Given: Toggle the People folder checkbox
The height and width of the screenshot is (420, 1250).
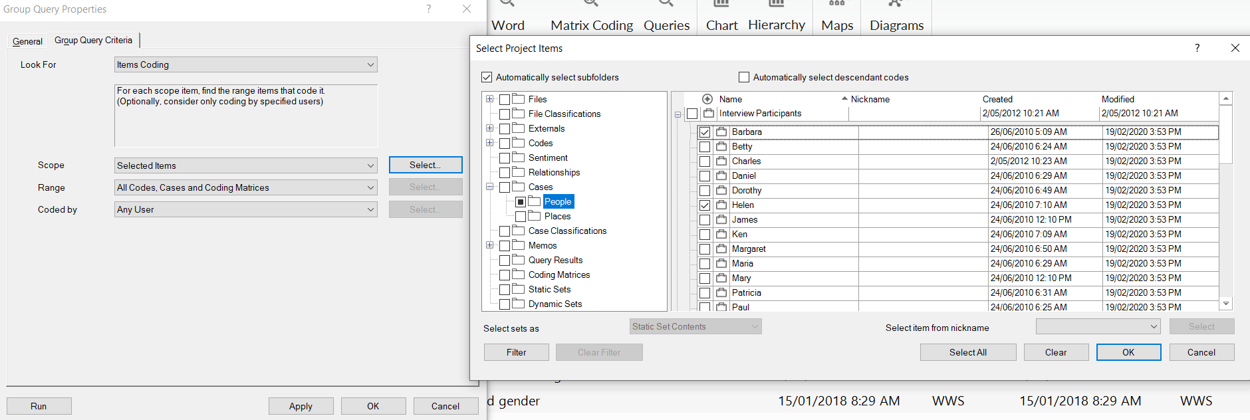Looking at the screenshot, I should pyautogui.click(x=521, y=202).
